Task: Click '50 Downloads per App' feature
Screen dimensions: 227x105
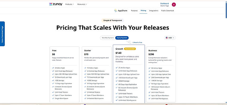Action: (63, 77)
